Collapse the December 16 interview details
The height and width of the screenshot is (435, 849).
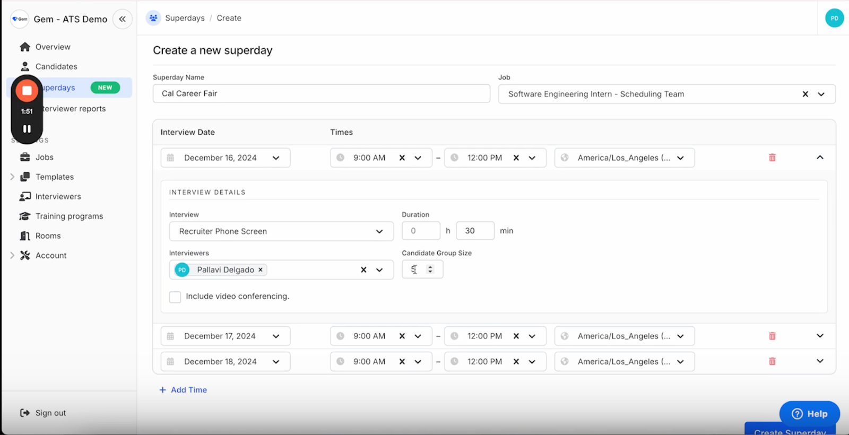click(x=820, y=158)
